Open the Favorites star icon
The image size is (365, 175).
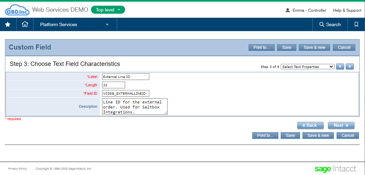(x=8, y=24)
